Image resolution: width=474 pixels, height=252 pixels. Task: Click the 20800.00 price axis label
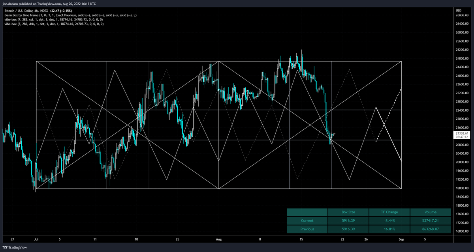(x=462, y=145)
